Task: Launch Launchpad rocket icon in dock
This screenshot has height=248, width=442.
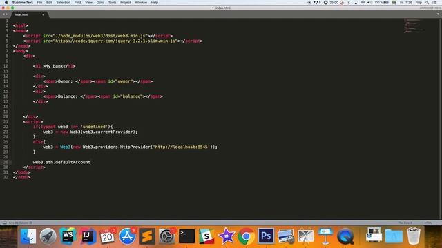Action: pyautogui.click(x=48, y=236)
